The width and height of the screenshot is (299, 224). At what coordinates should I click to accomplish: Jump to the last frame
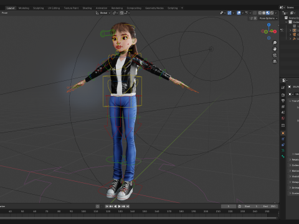128,207
